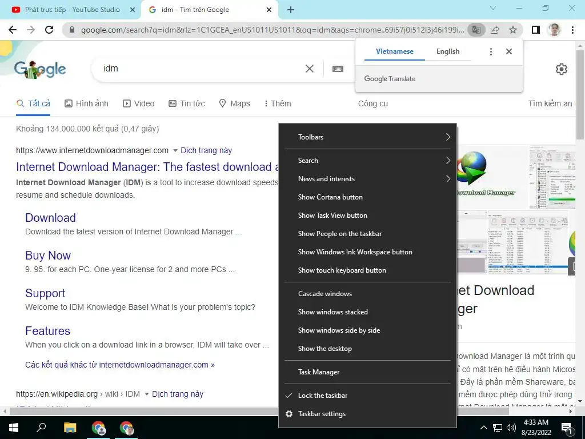
Task: Toggle Show Cortana button
Action: click(x=367, y=197)
